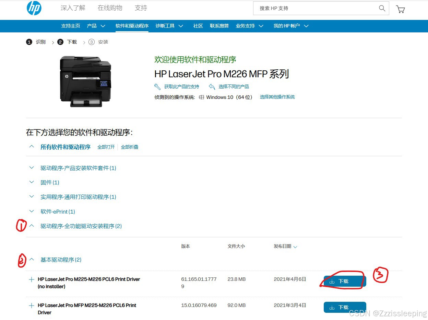Open the 我的 HP 帐户 dropdown menu

coord(291,26)
